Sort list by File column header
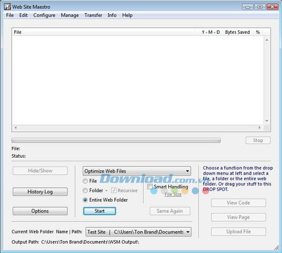282x253 pixels. tap(104, 32)
